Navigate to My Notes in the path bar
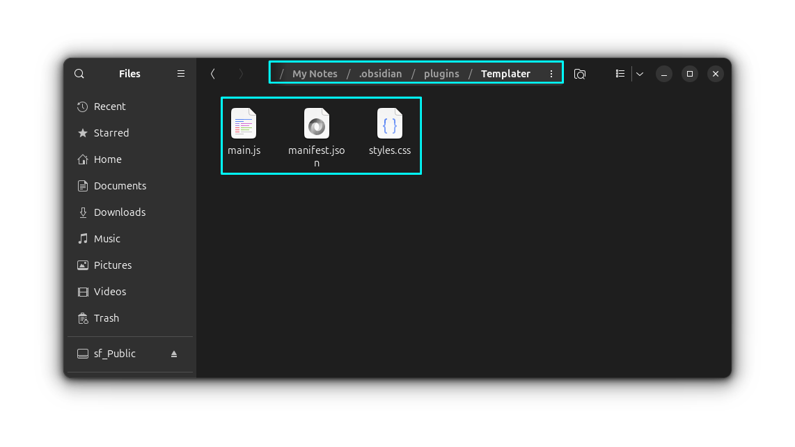 (314, 73)
